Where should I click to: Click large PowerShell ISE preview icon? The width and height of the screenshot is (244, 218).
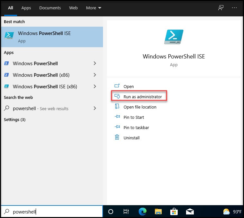(174, 37)
